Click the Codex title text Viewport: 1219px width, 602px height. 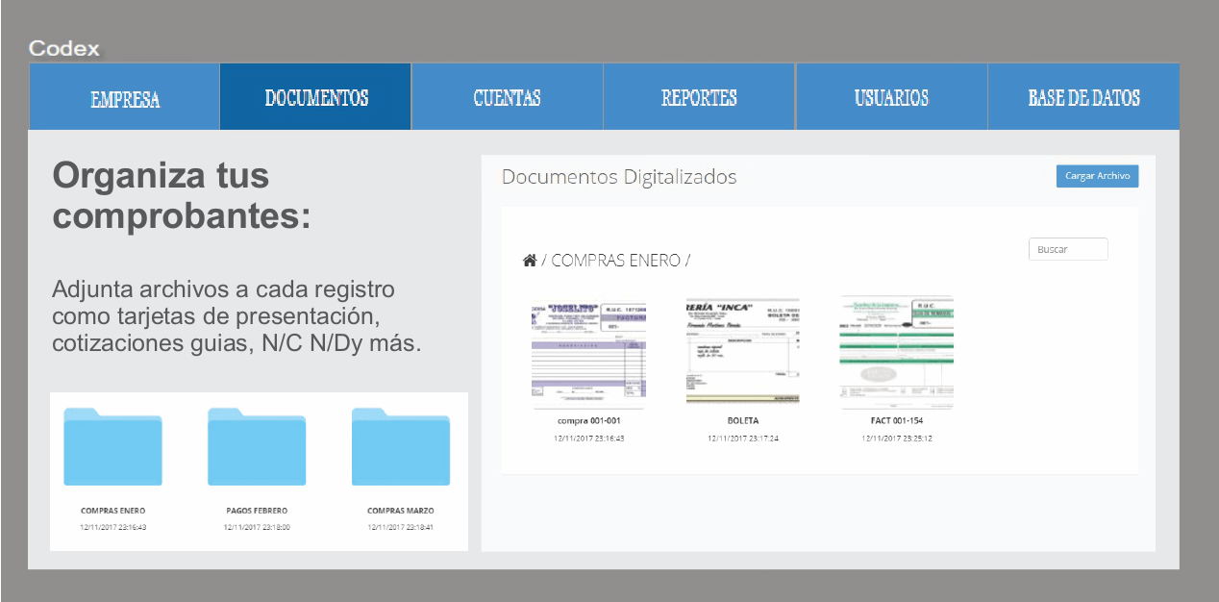[x=64, y=48]
